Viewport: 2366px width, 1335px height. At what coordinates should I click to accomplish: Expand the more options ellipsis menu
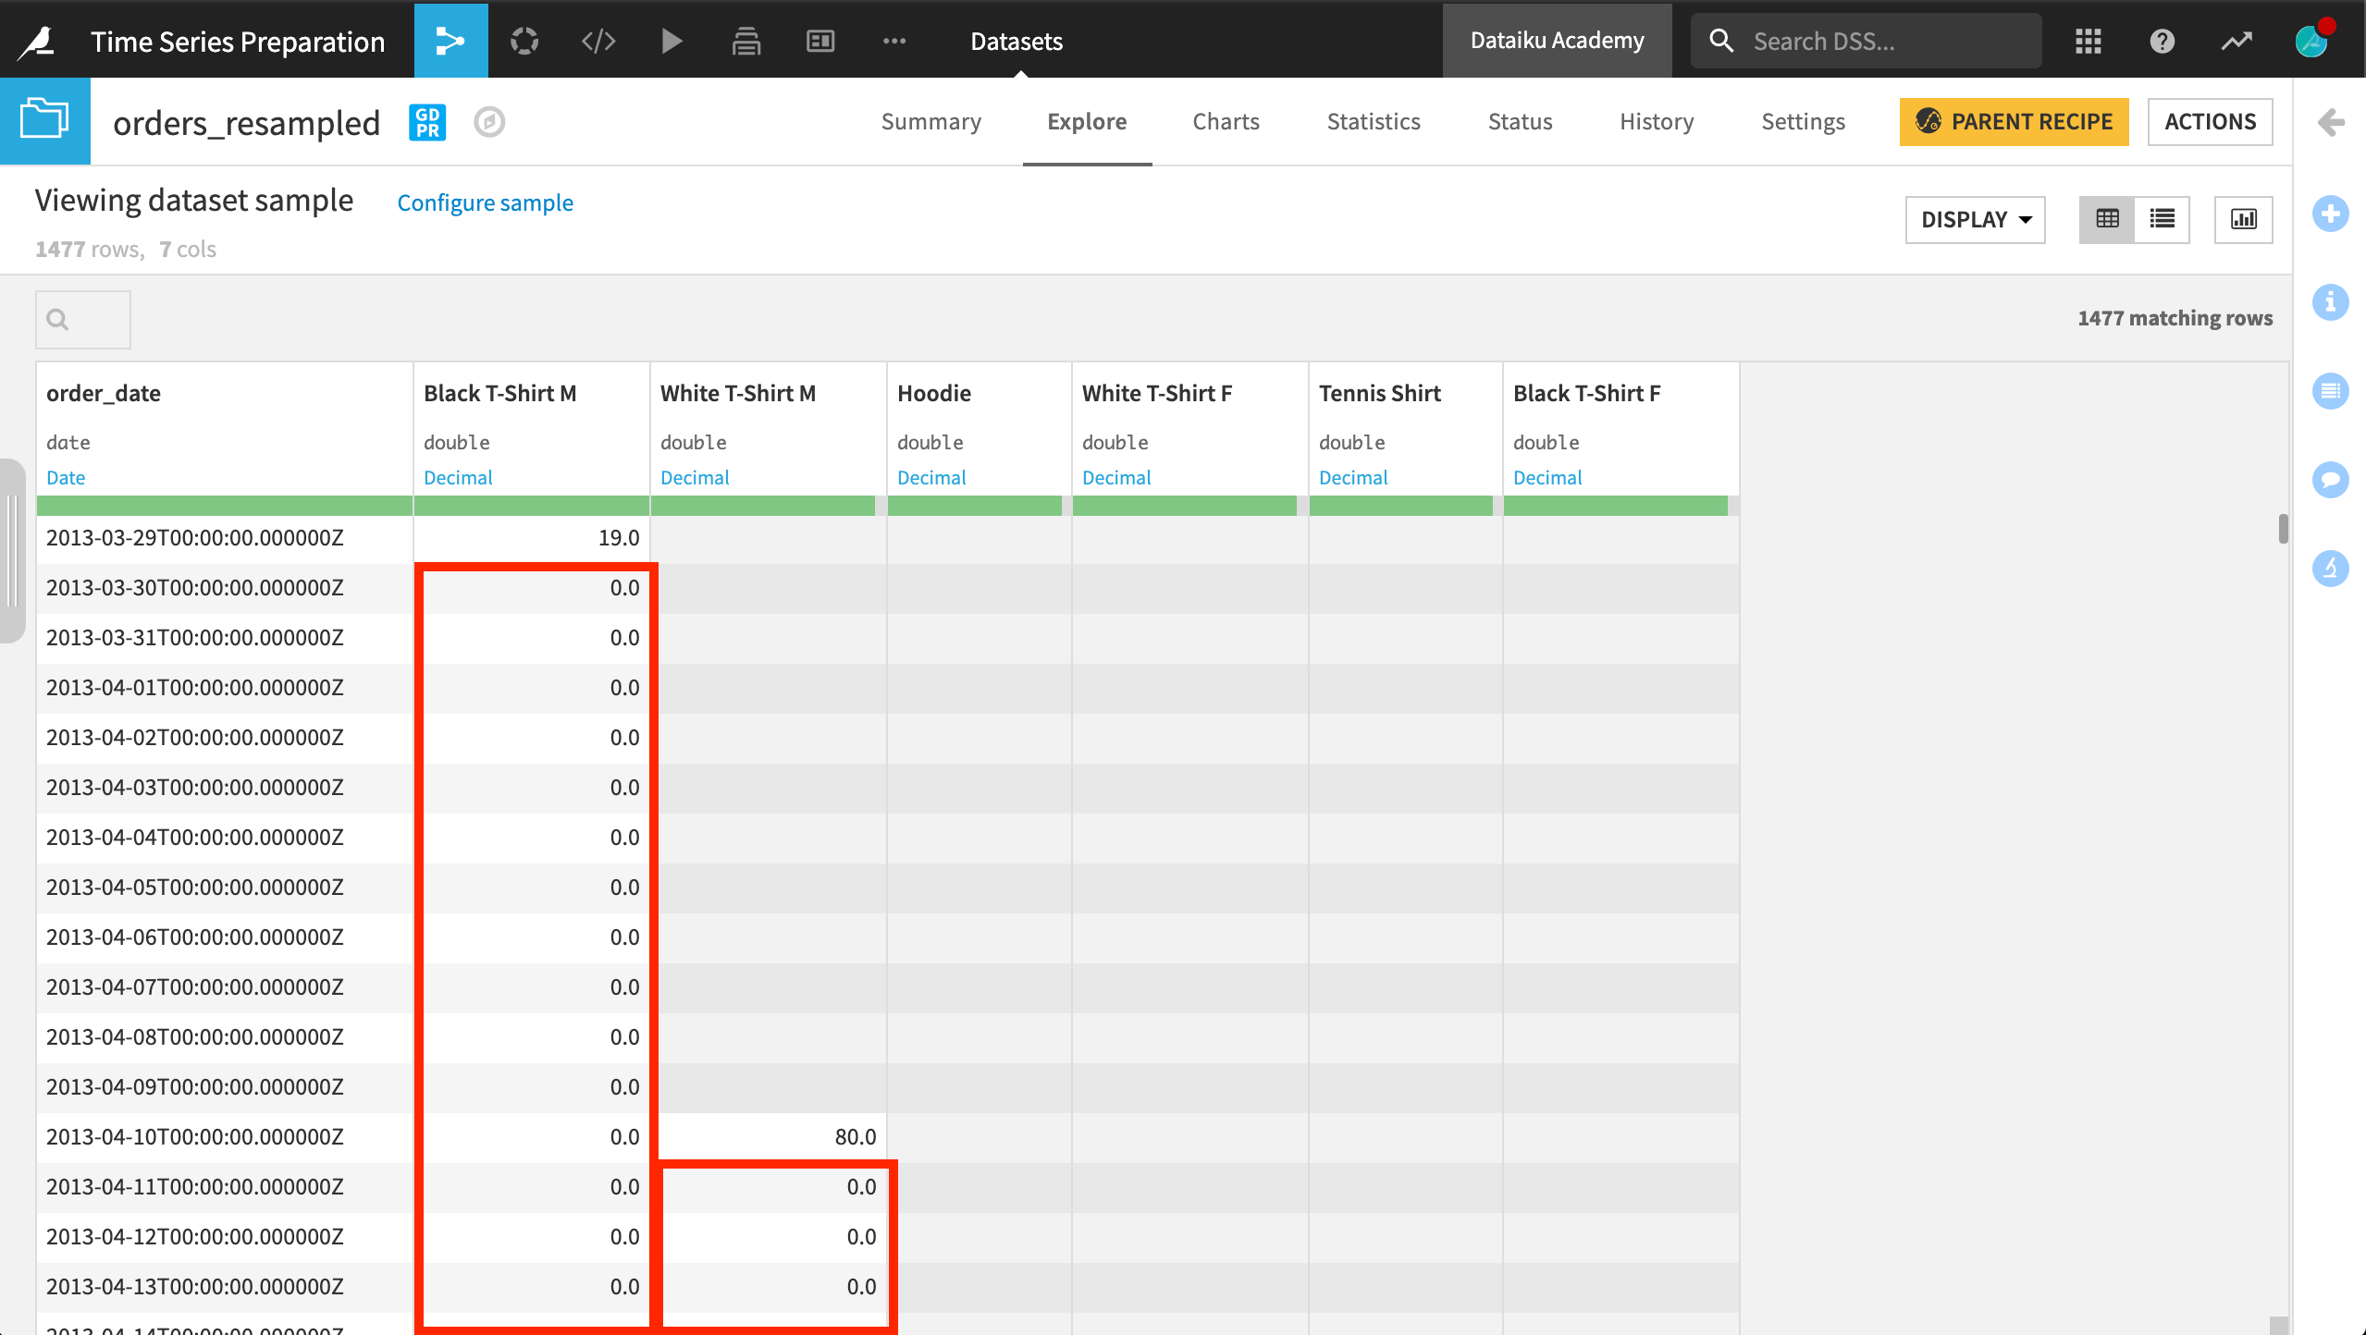893,41
